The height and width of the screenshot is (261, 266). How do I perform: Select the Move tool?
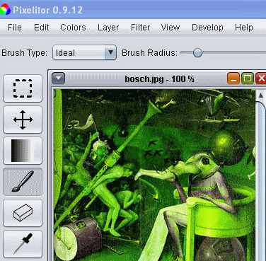[23, 120]
